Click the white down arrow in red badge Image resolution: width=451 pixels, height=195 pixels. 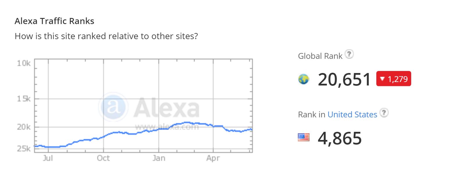[x=382, y=79]
